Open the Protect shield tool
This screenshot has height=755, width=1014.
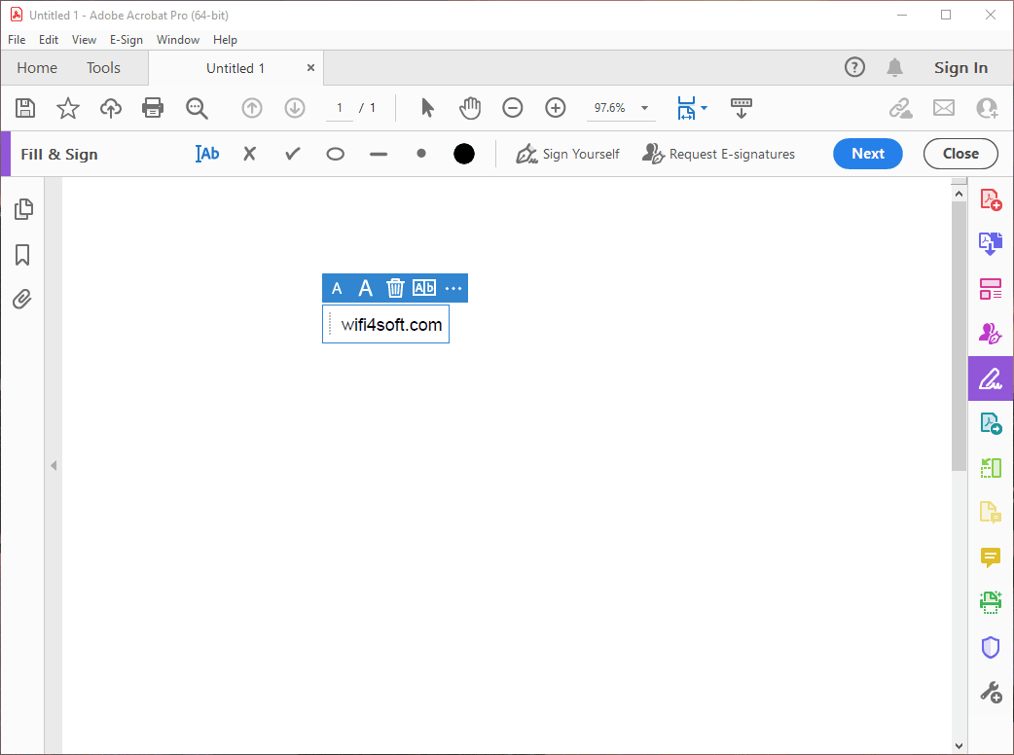point(990,647)
